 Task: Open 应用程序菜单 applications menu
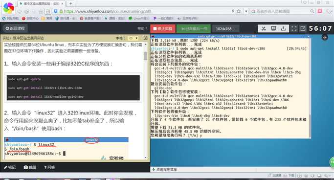click(x=164, y=170)
